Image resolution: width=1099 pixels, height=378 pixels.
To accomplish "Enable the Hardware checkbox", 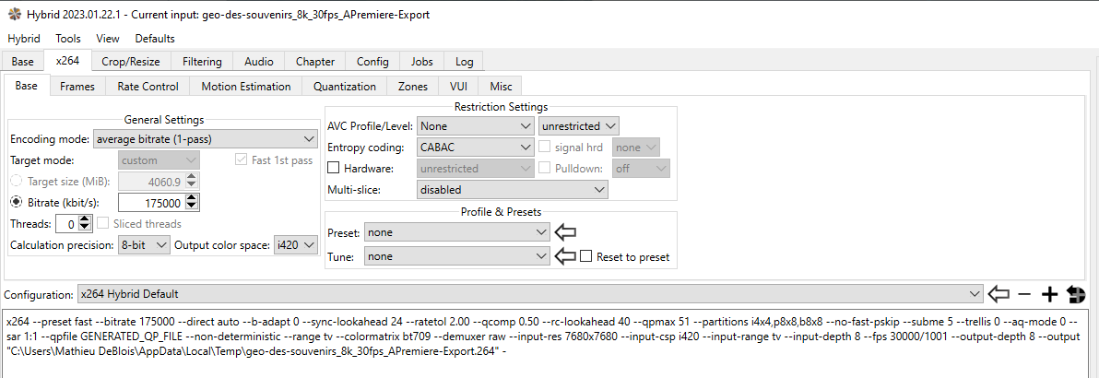I will (335, 169).
